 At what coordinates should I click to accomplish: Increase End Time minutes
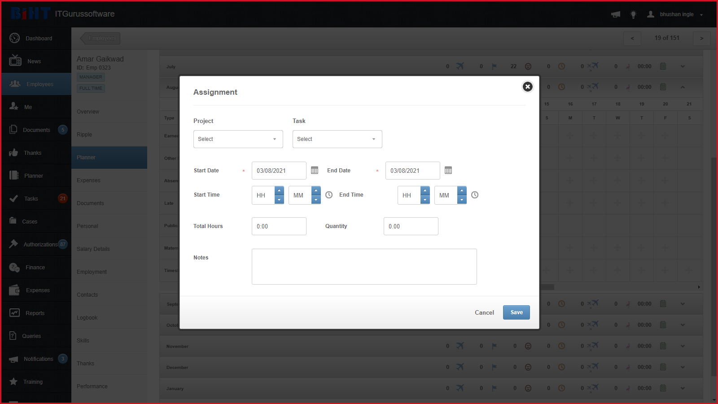462,191
